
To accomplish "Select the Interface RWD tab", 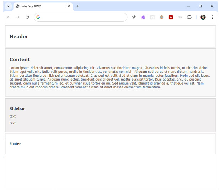I will point(39,6).
